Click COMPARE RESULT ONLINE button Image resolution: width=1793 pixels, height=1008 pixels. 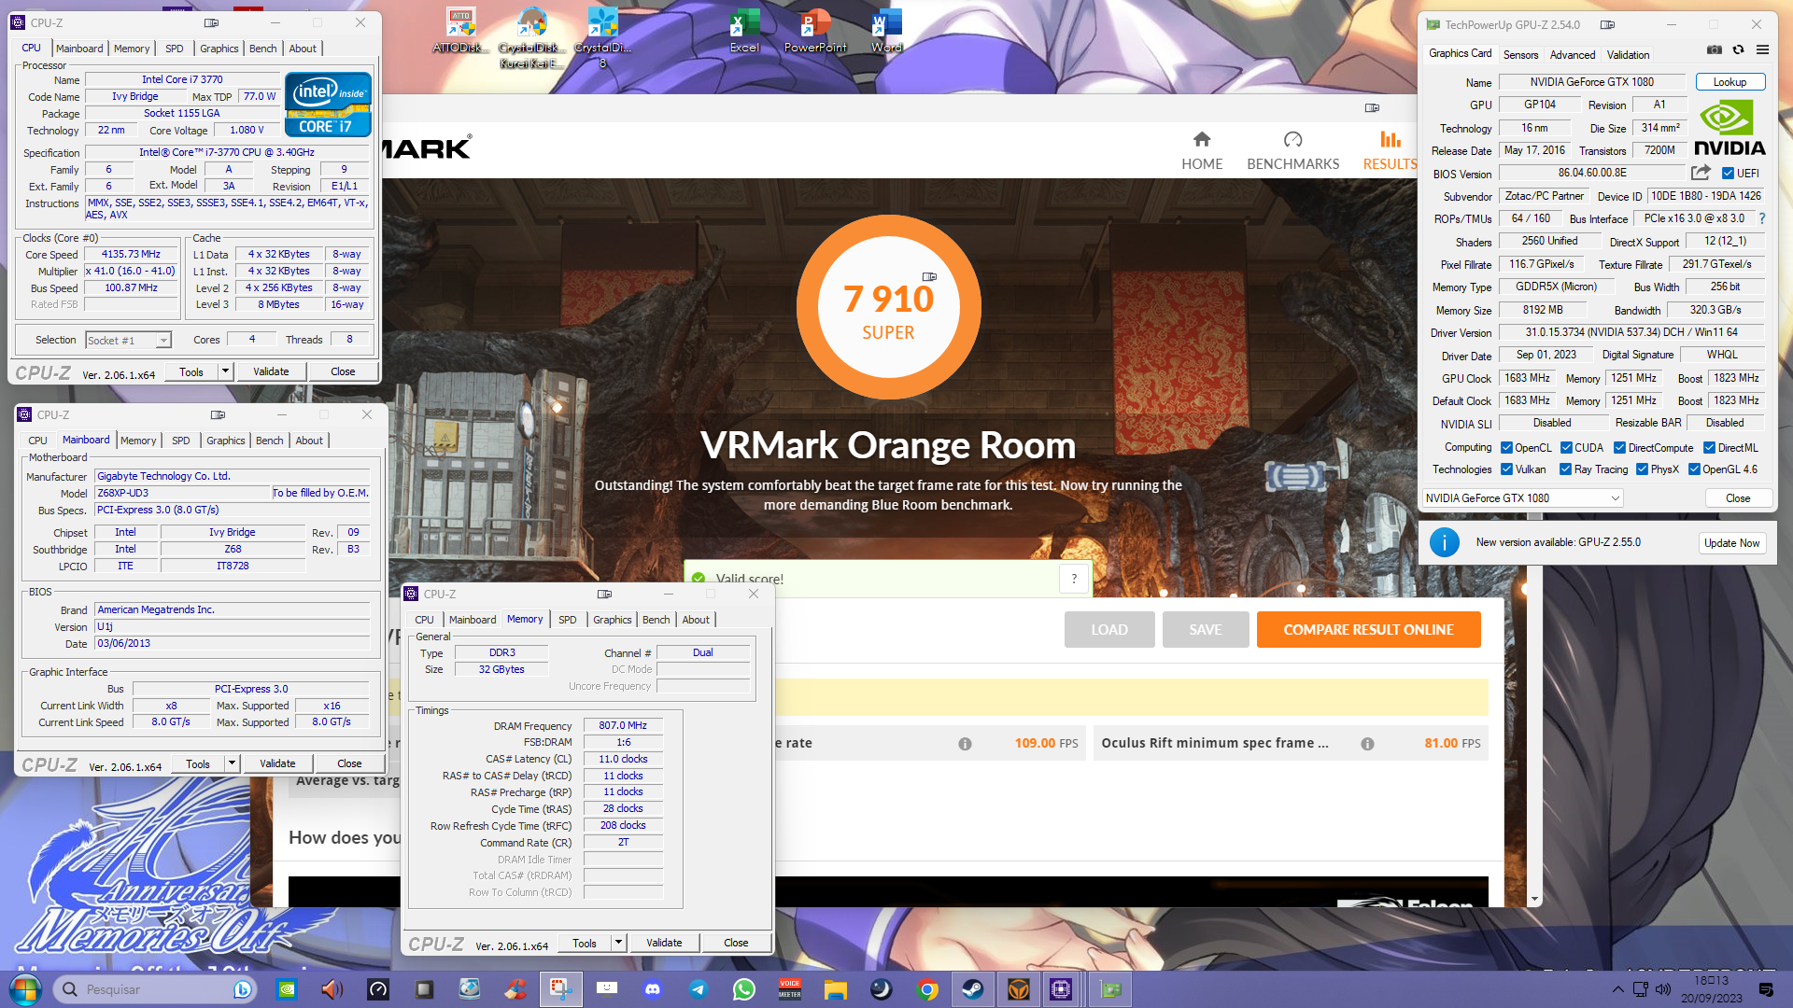pyautogui.click(x=1368, y=630)
